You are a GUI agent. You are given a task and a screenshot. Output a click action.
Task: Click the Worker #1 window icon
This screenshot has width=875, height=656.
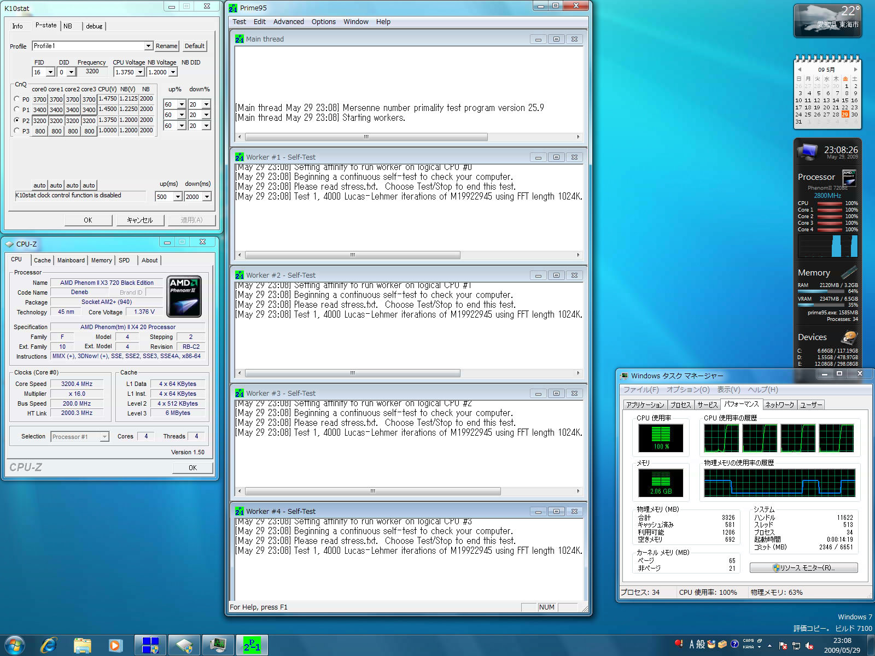click(x=240, y=157)
